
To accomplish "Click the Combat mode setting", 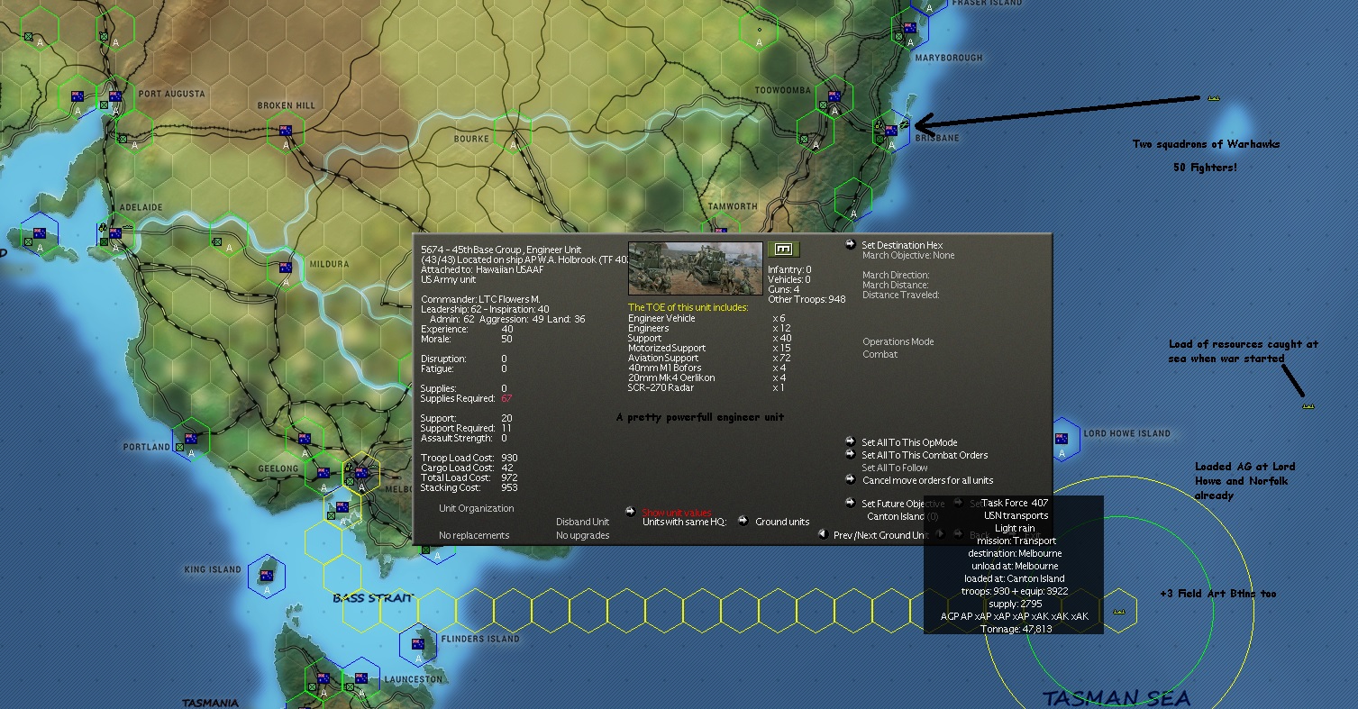I will tap(880, 354).
